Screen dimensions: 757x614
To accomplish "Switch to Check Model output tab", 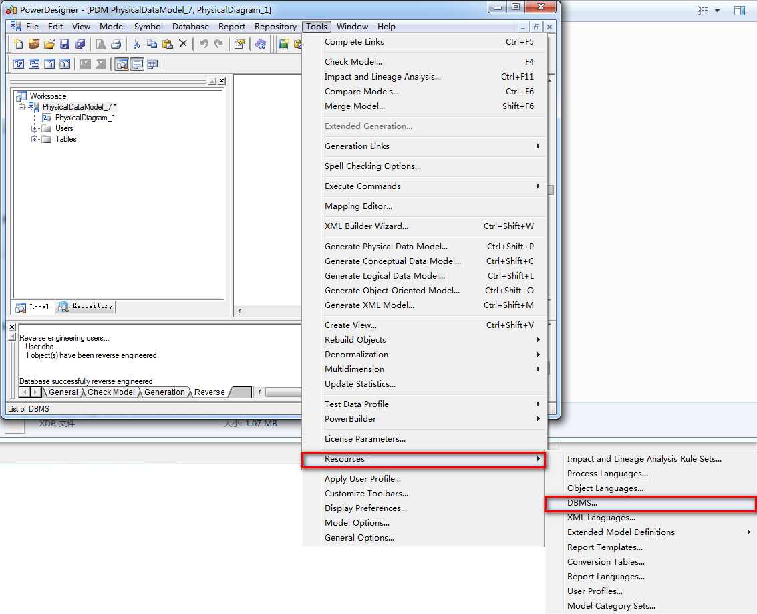I will tap(111, 392).
